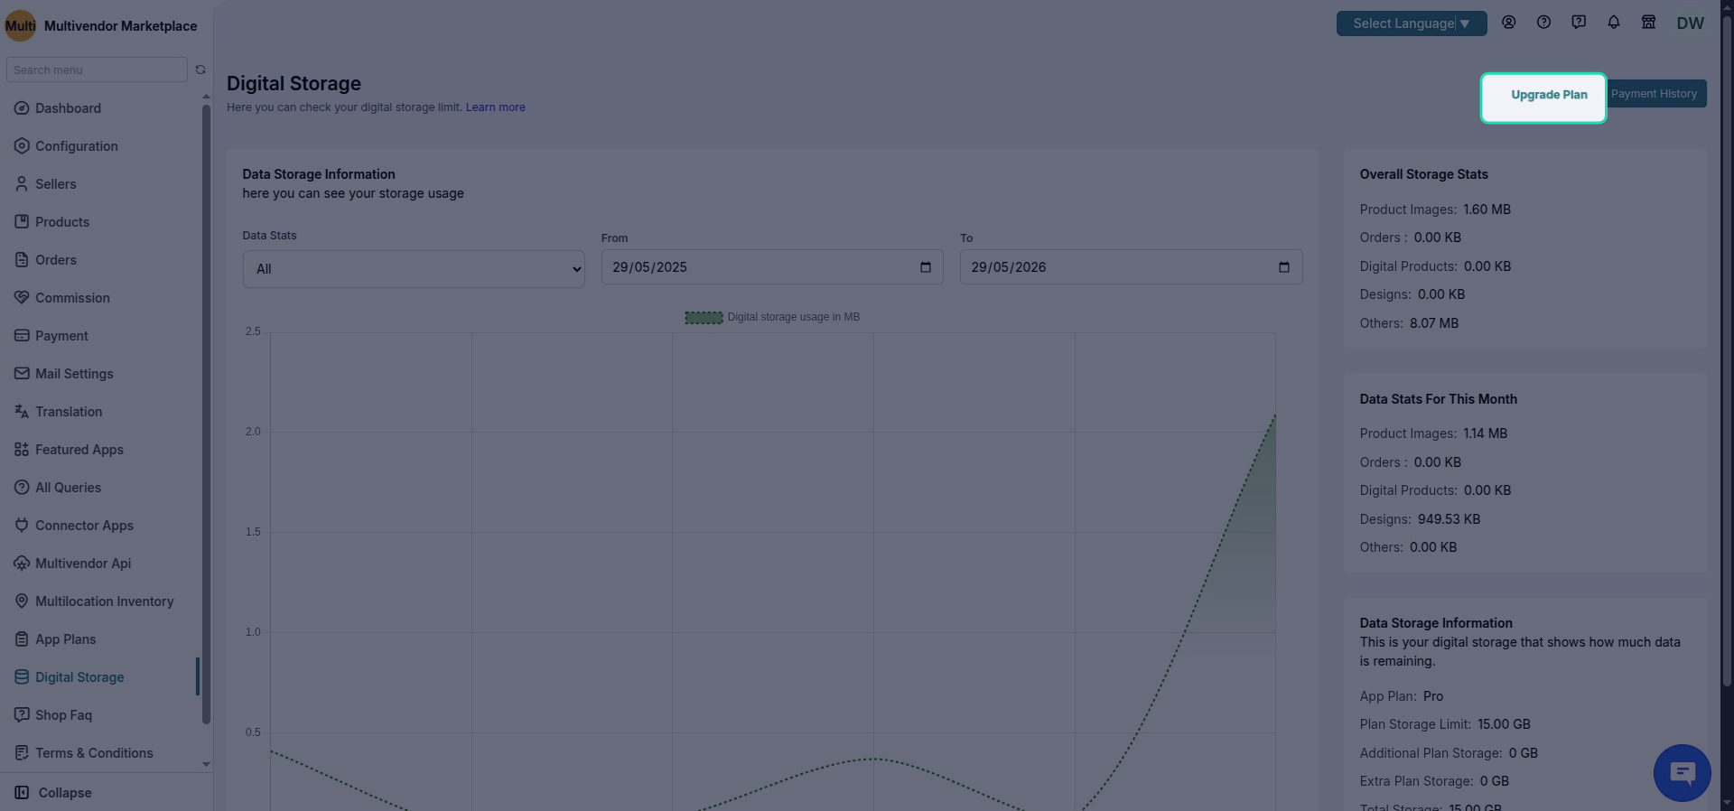Open the user profile icon in header
1734x811 pixels.
(x=1508, y=23)
